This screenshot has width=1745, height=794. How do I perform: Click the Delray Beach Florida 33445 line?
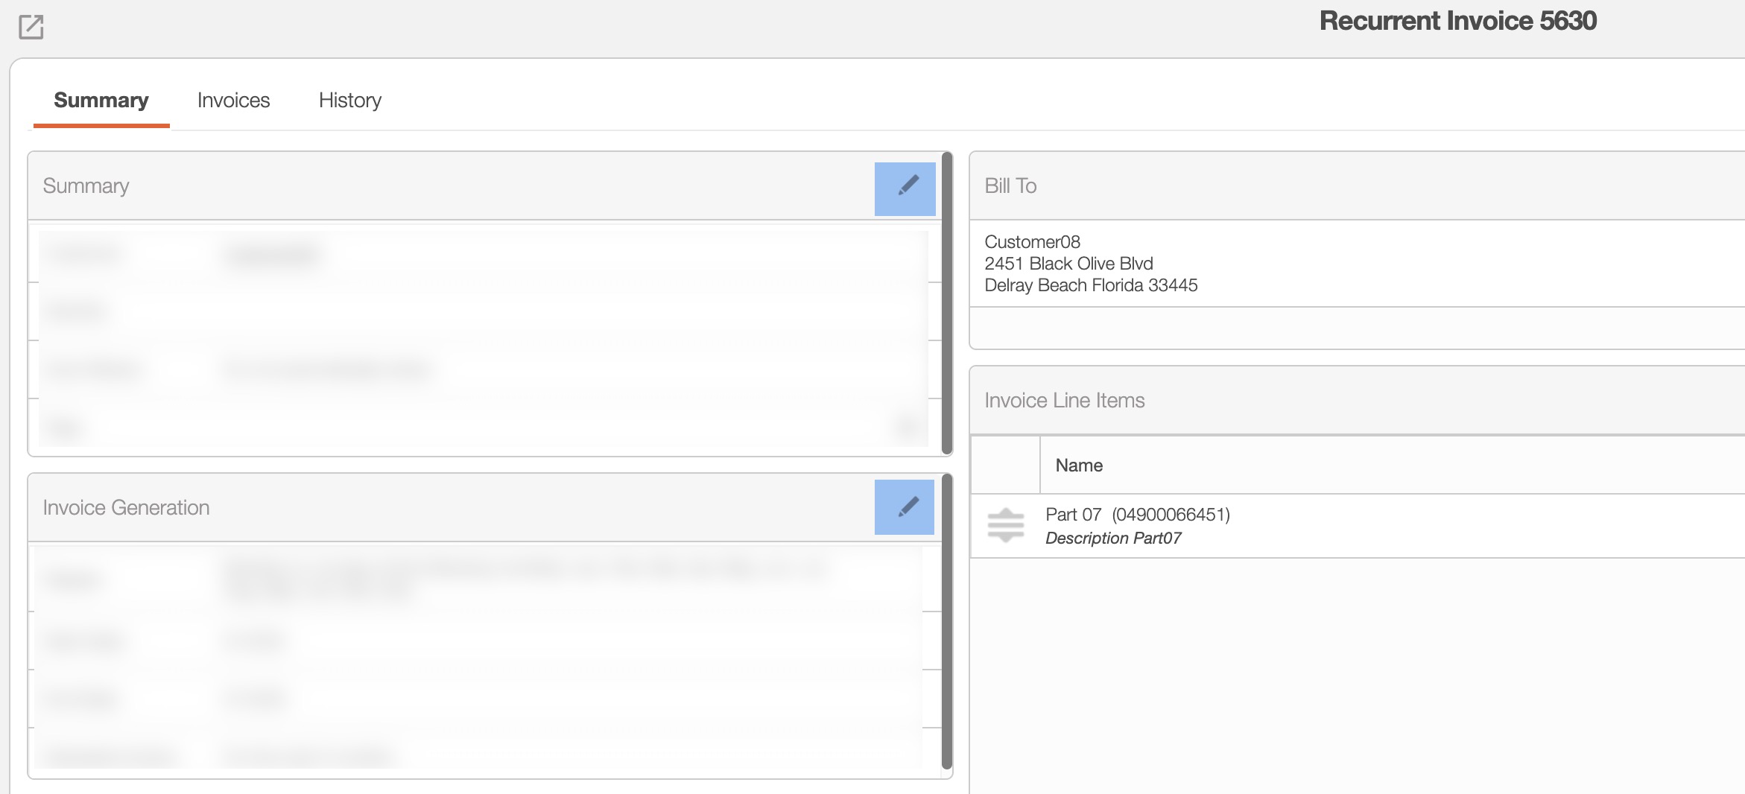pos(1091,285)
